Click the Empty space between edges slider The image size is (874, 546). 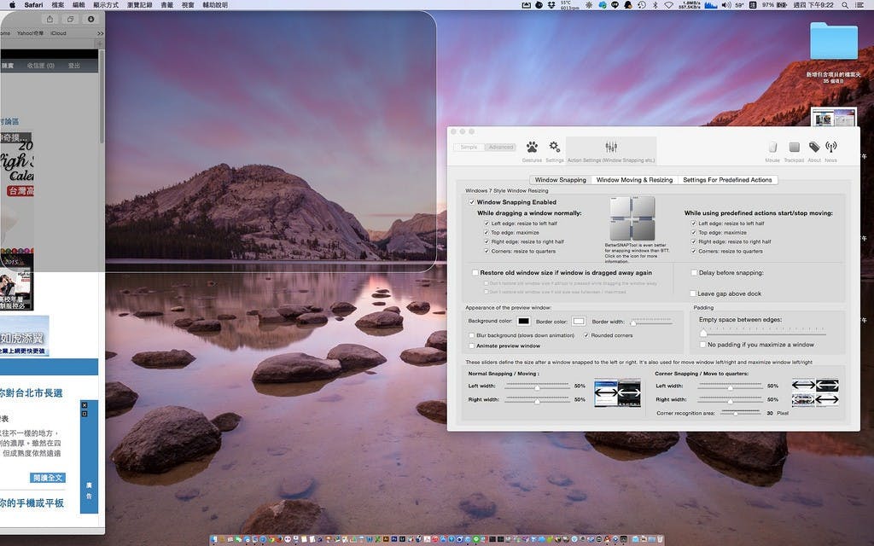click(x=762, y=333)
